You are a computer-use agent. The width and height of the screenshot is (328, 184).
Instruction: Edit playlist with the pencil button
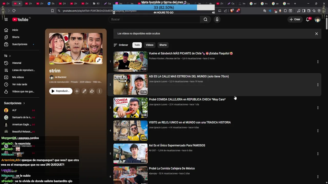pyautogui.click(x=84, y=91)
